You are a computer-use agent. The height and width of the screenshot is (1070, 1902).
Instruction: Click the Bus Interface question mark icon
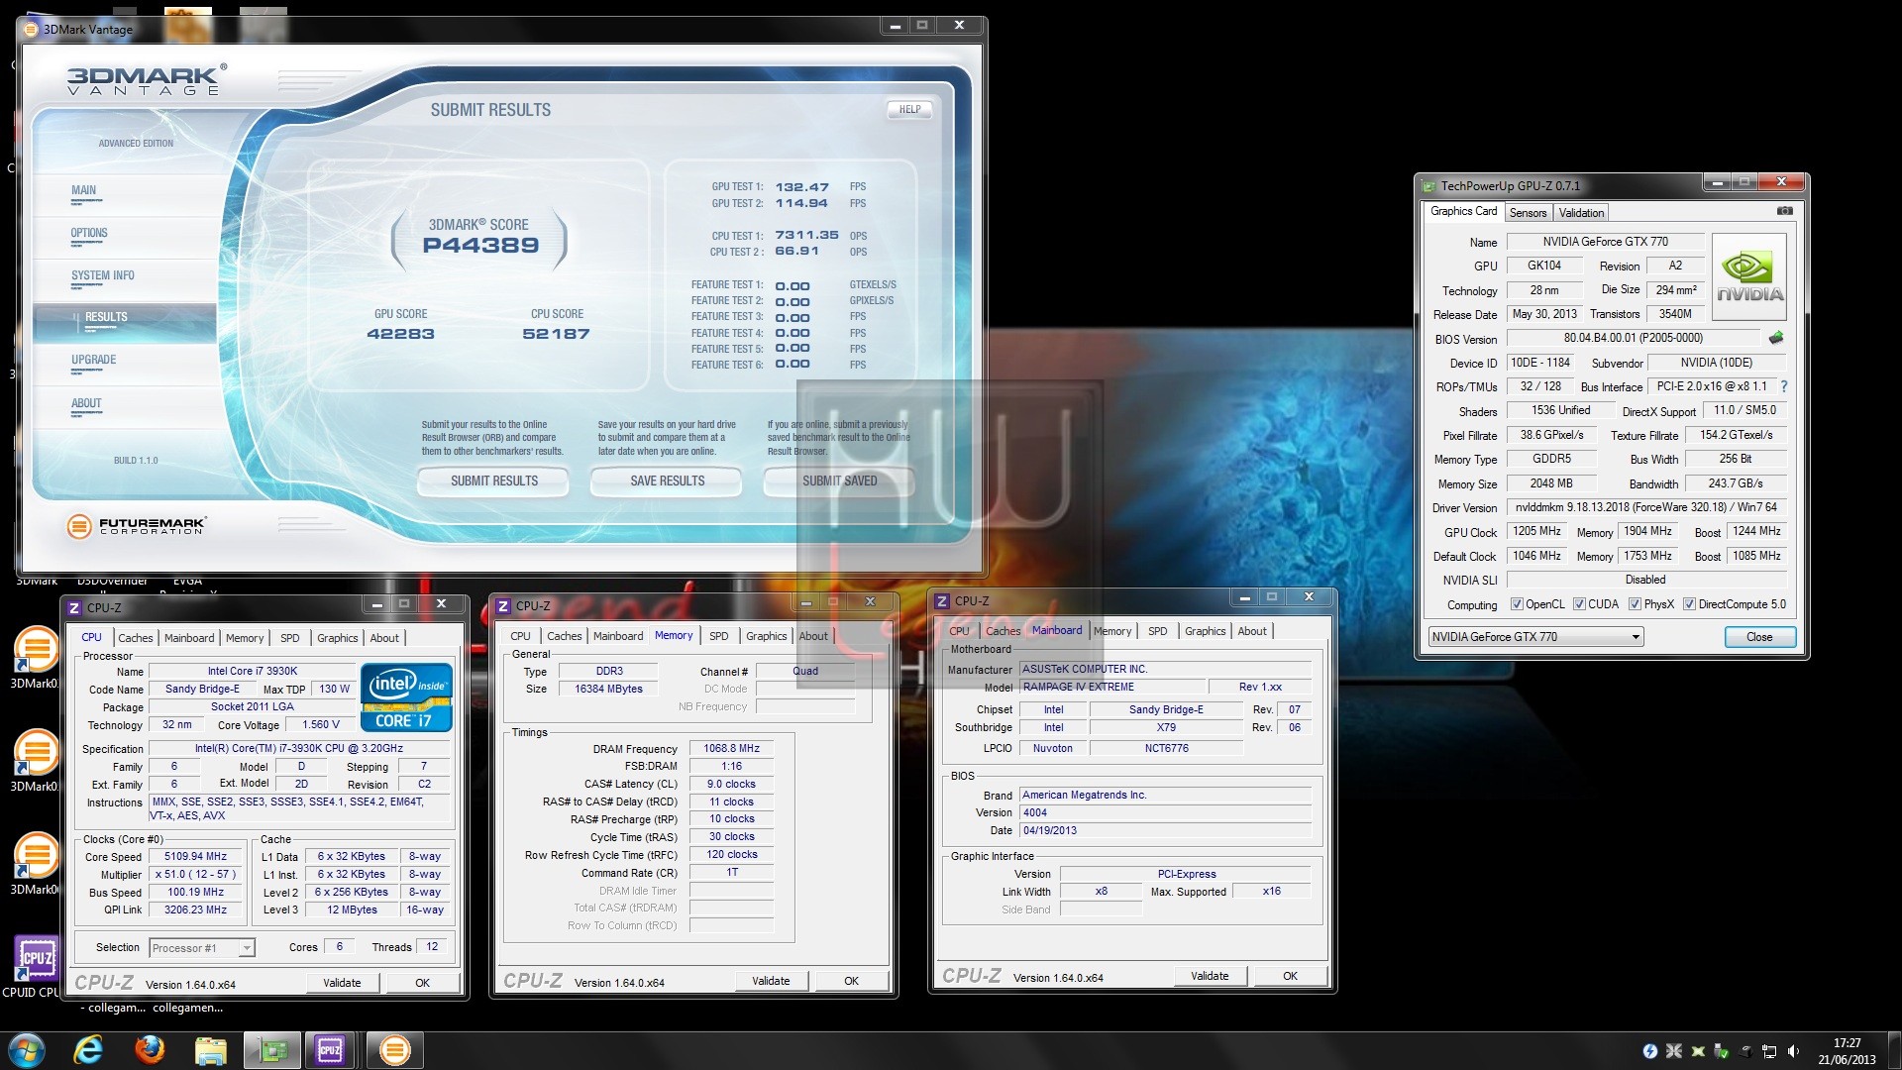1784,386
